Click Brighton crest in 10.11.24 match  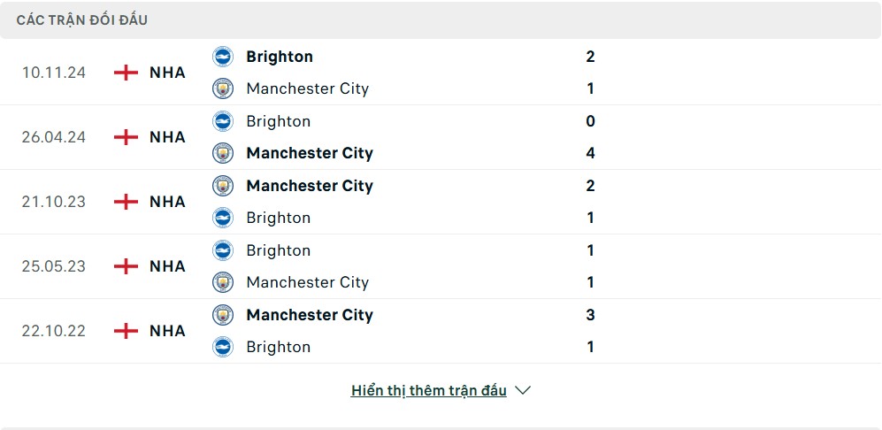coord(223,57)
